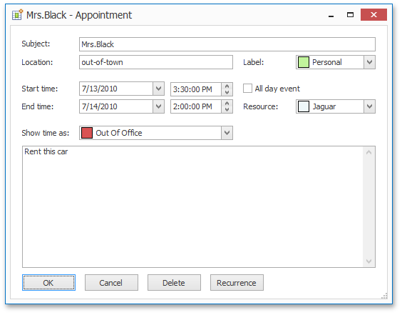Open the start date calendar dropdown

[x=158, y=89]
